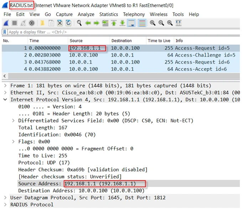The image size is (242, 210).
Task: Expand the RADIUS Protocol section
Action: click(x=5, y=205)
